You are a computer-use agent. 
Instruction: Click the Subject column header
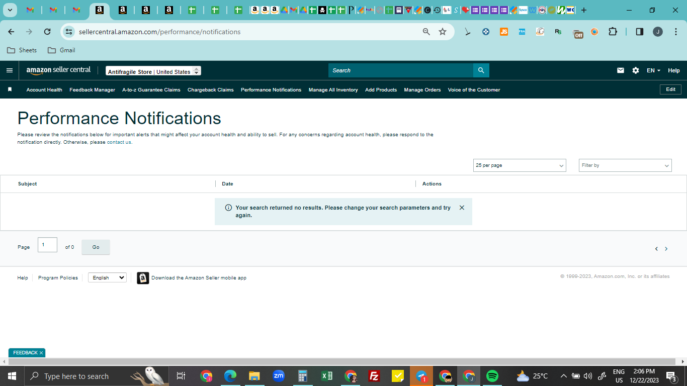(28, 184)
